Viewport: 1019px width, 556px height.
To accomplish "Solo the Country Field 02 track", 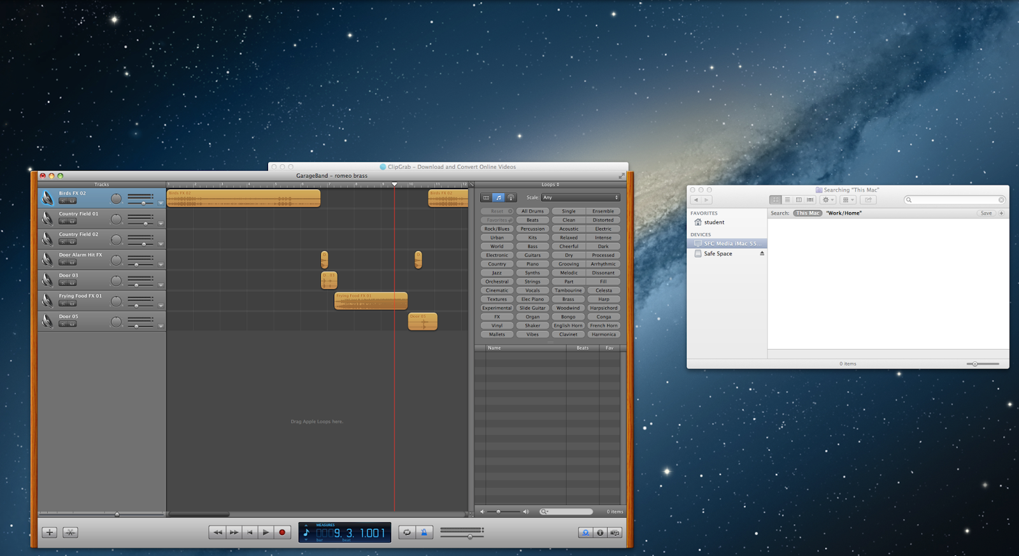I will point(72,242).
